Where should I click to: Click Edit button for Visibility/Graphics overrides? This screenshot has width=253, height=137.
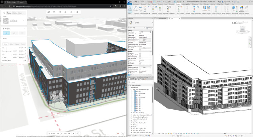(145, 39)
